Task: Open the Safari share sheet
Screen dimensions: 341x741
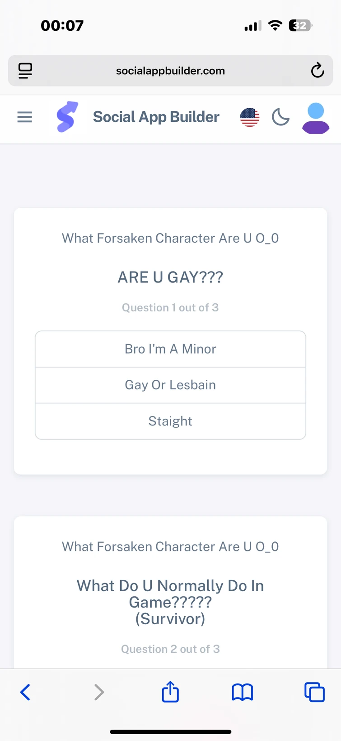Action: (x=170, y=692)
